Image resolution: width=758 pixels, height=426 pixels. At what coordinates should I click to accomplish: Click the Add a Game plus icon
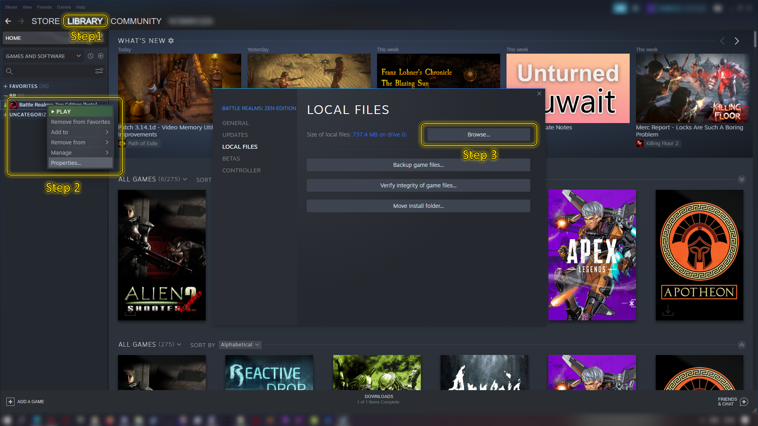point(11,402)
